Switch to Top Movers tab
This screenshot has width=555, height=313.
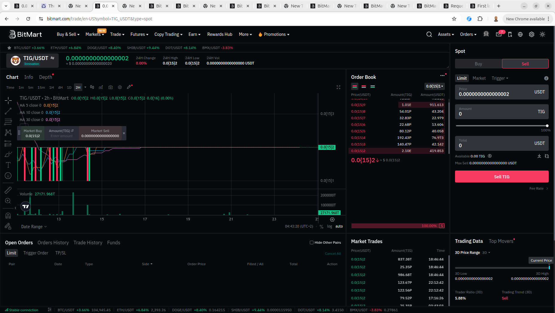501,241
